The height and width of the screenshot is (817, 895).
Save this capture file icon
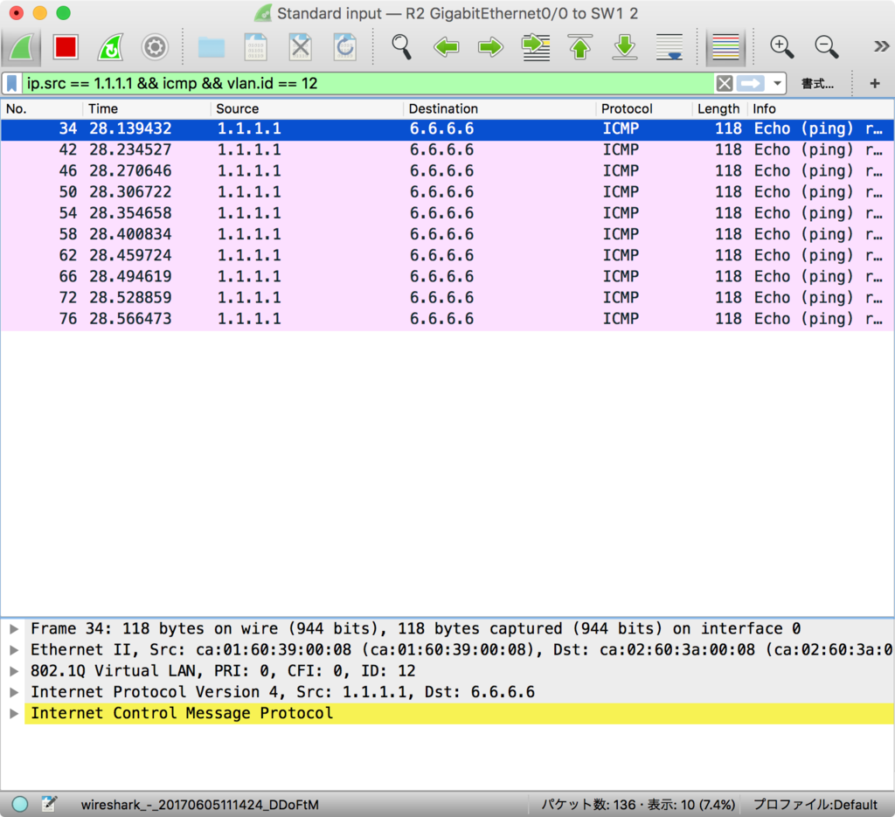(x=256, y=47)
